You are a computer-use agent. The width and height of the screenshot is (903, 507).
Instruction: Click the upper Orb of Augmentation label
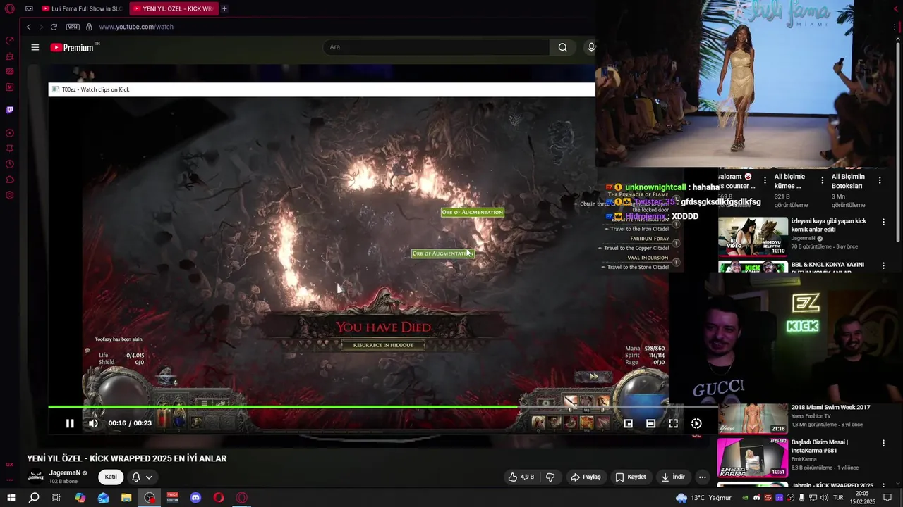tap(473, 212)
